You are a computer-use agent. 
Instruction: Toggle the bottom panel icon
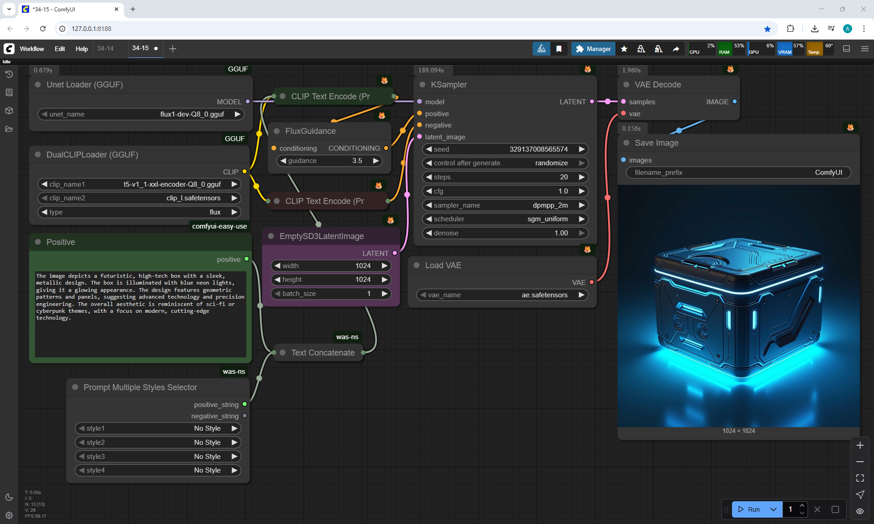click(x=846, y=49)
